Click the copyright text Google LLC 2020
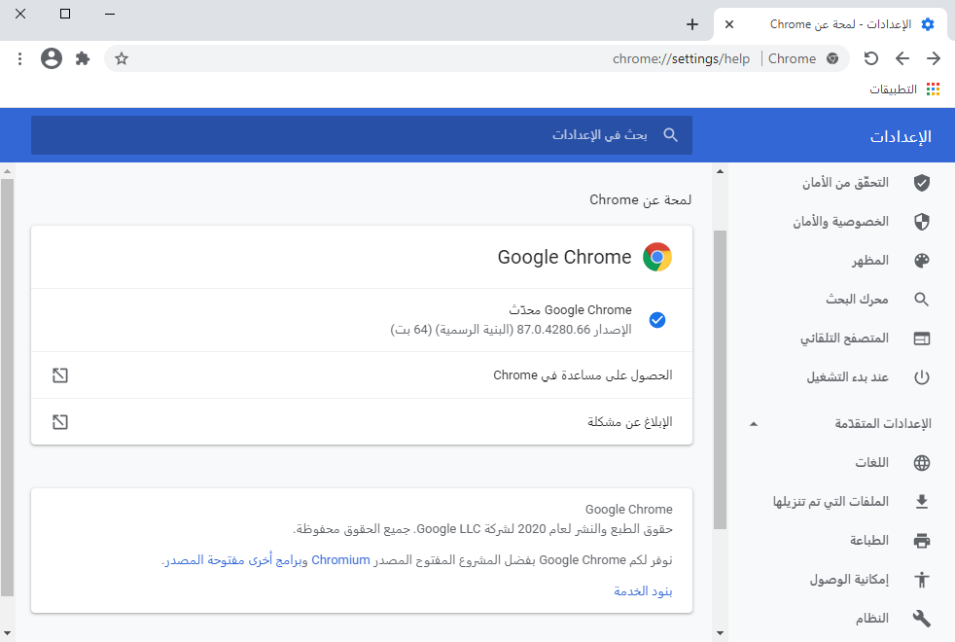The width and height of the screenshot is (955, 642). (x=482, y=529)
